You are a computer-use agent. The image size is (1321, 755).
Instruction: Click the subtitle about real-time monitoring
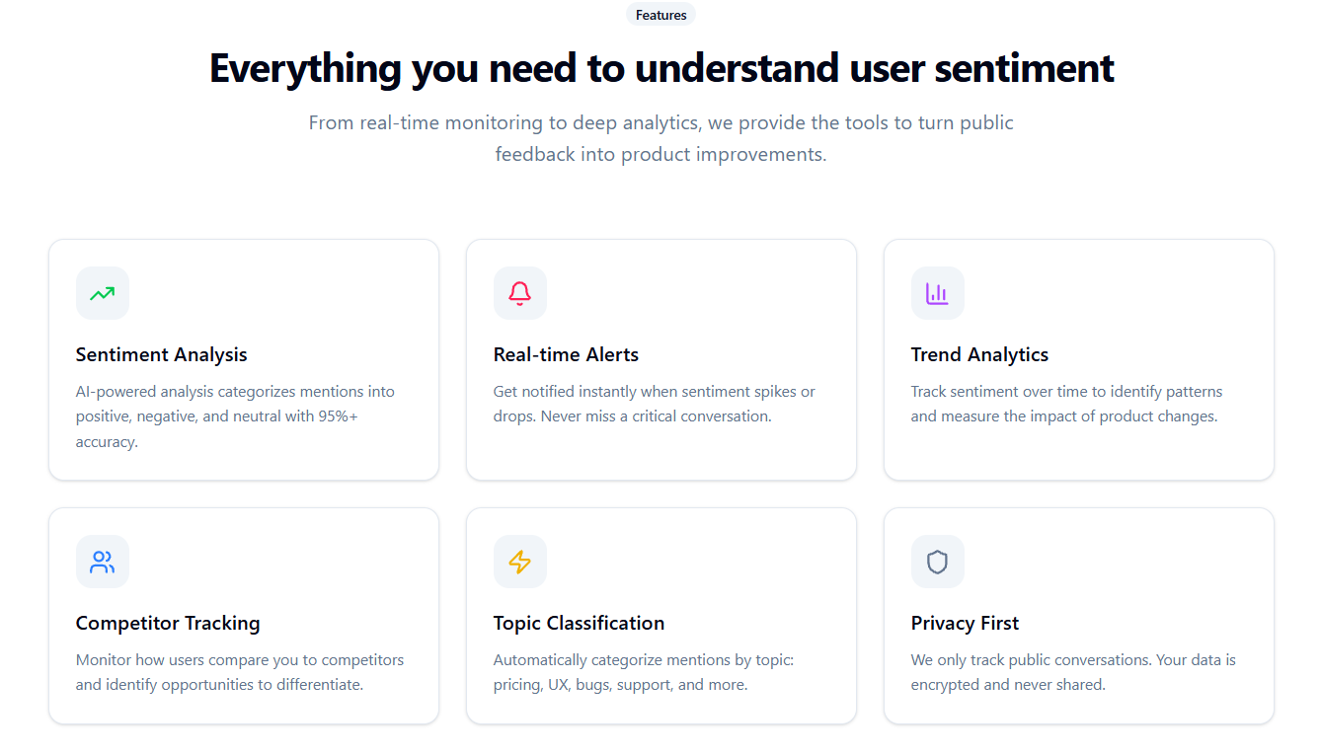pyautogui.click(x=660, y=137)
